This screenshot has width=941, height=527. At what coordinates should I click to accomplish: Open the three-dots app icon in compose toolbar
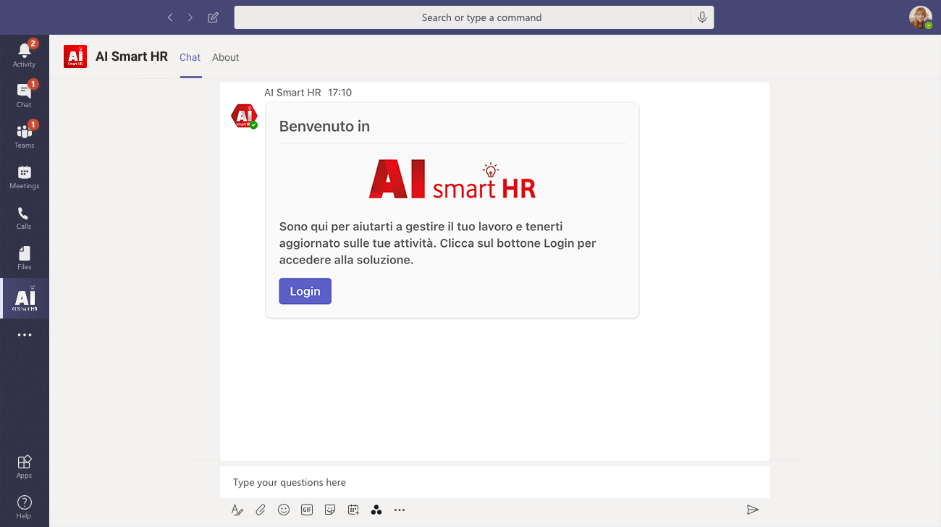tap(376, 510)
